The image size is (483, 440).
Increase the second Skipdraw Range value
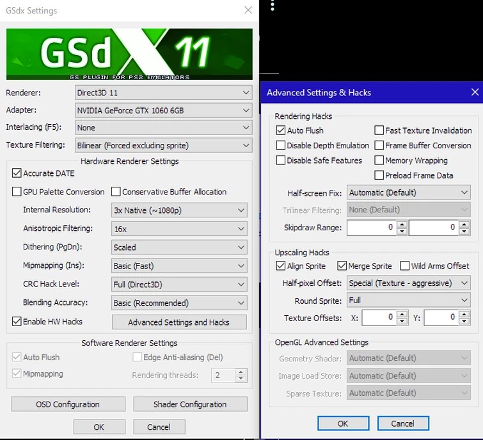tap(464, 224)
